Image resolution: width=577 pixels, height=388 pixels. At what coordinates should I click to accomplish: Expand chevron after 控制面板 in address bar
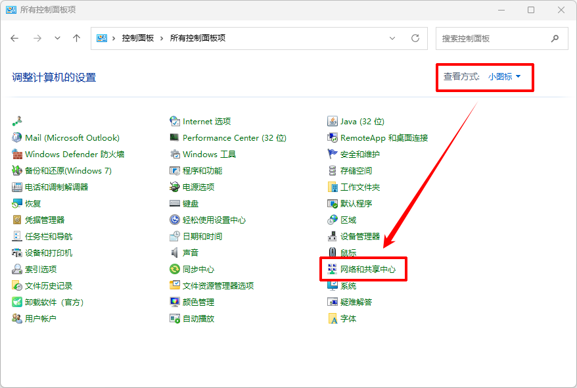[x=162, y=38]
